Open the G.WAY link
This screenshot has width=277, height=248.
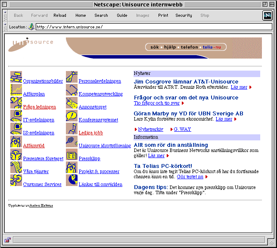(182, 129)
